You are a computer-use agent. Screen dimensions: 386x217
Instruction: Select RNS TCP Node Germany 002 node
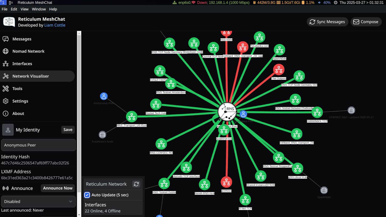(x=299, y=76)
